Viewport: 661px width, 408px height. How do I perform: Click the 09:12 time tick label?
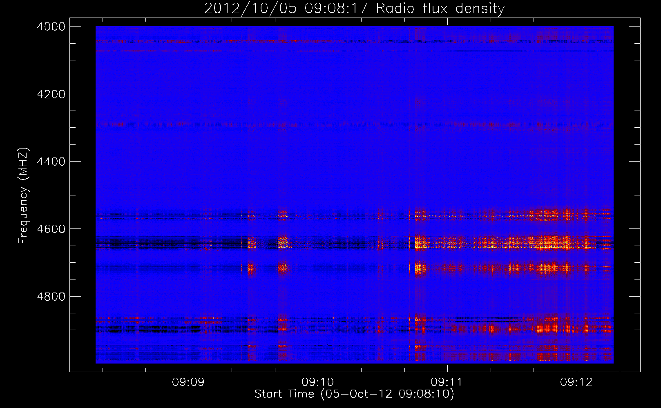coord(576,382)
